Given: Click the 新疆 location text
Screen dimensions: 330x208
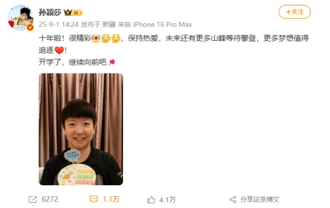Looking at the screenshot, I should point(109,25).
